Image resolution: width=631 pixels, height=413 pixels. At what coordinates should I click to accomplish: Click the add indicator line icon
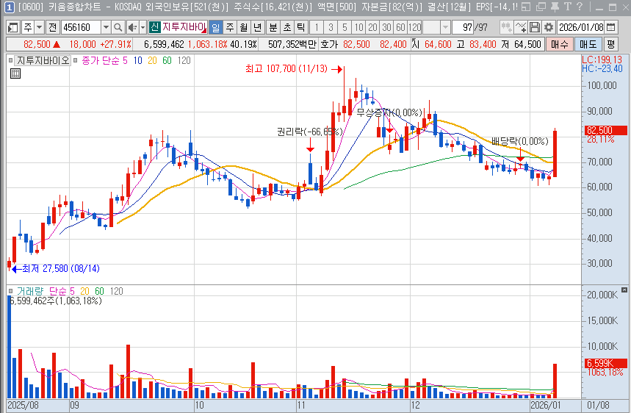(521, 27)
